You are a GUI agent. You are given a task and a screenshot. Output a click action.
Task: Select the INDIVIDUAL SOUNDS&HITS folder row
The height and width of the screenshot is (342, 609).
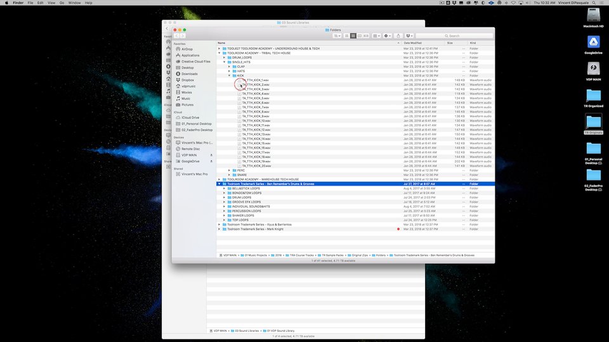[355, 206]
